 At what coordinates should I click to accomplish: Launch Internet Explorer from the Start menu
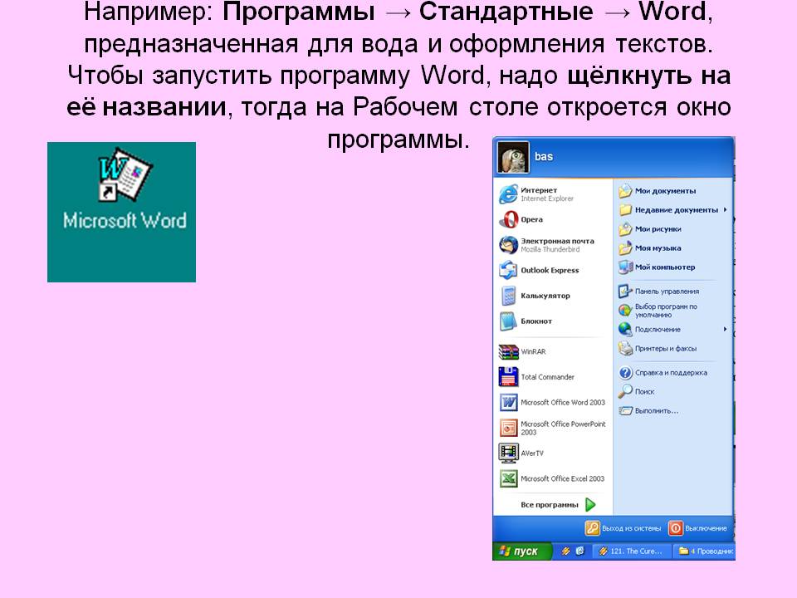509,194
